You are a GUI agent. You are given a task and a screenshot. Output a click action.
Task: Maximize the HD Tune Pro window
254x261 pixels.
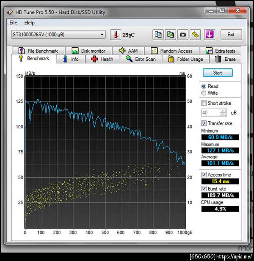[222, 11]
